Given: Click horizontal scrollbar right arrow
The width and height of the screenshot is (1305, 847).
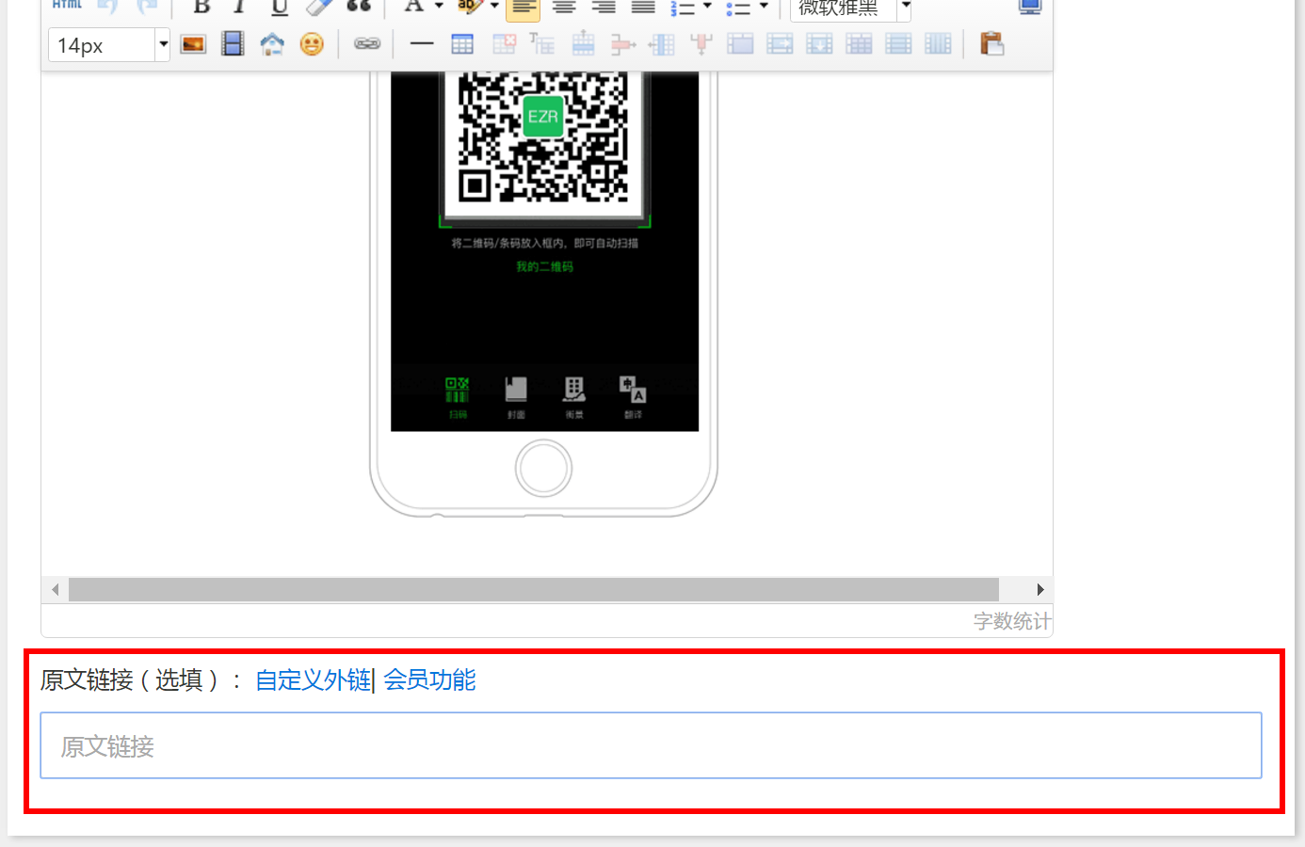Looking at the screenshot, I should pyautogui.click(x=1039, y=590).
